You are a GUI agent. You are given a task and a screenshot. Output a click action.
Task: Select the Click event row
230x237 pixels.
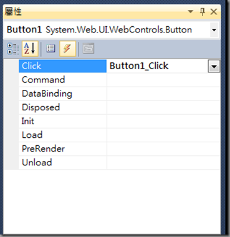tap(120, 66)
